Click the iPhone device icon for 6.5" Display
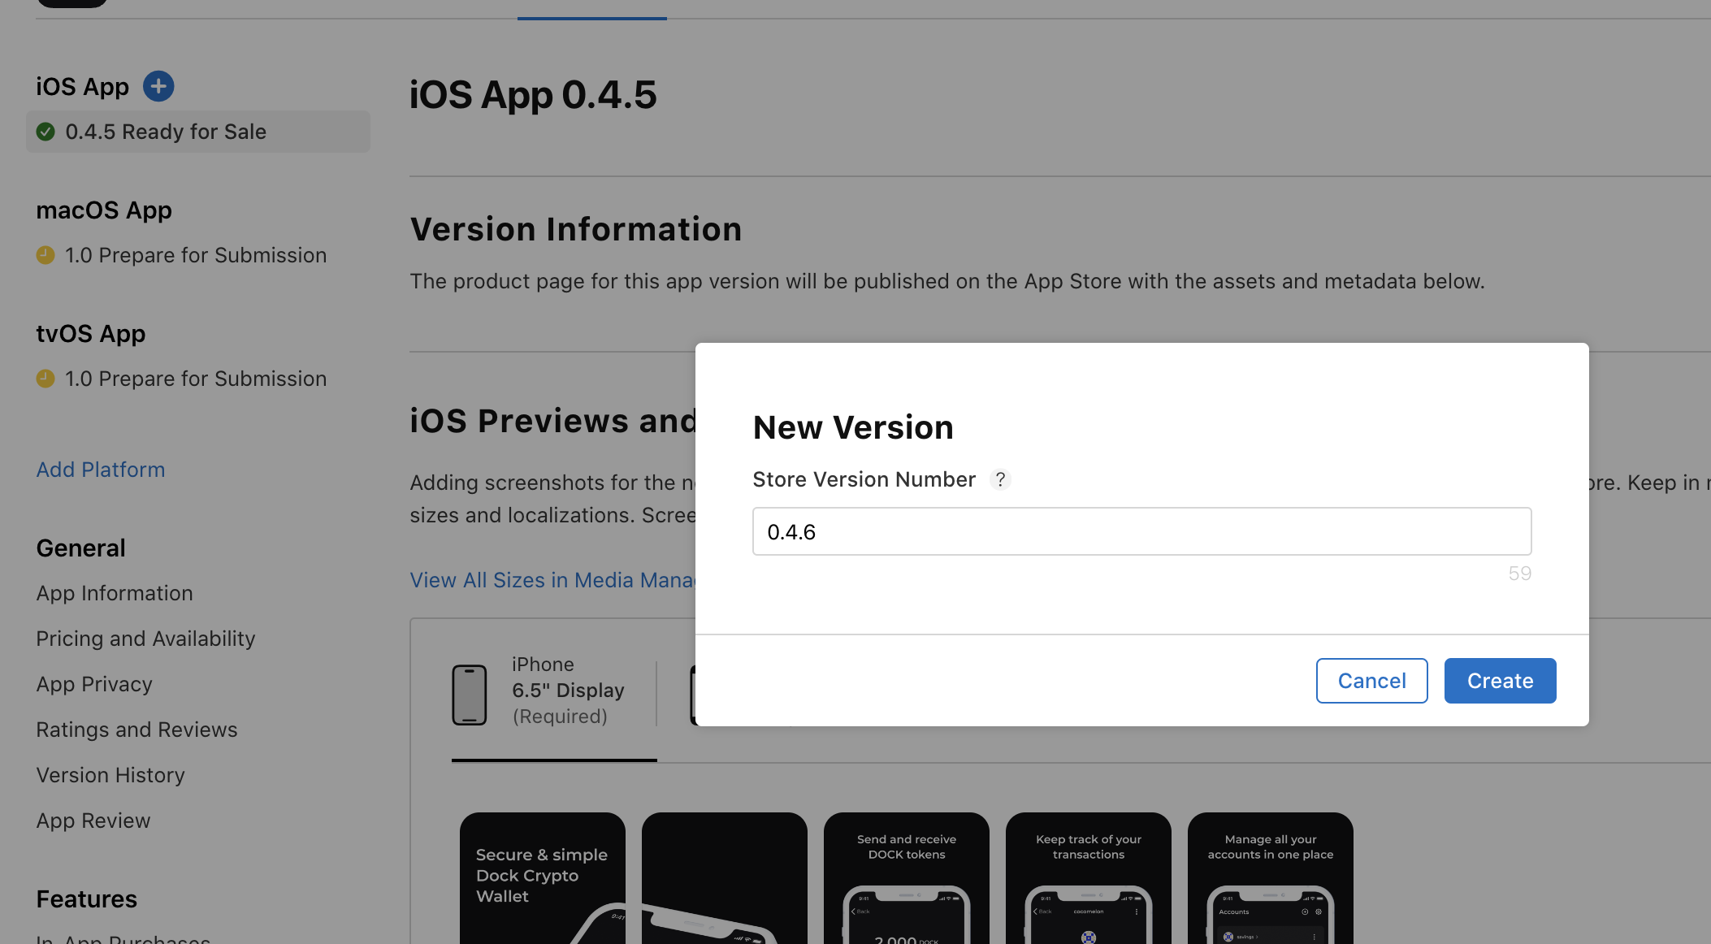The width and height of the screenshot is (1711, 944). pos(470,695)
